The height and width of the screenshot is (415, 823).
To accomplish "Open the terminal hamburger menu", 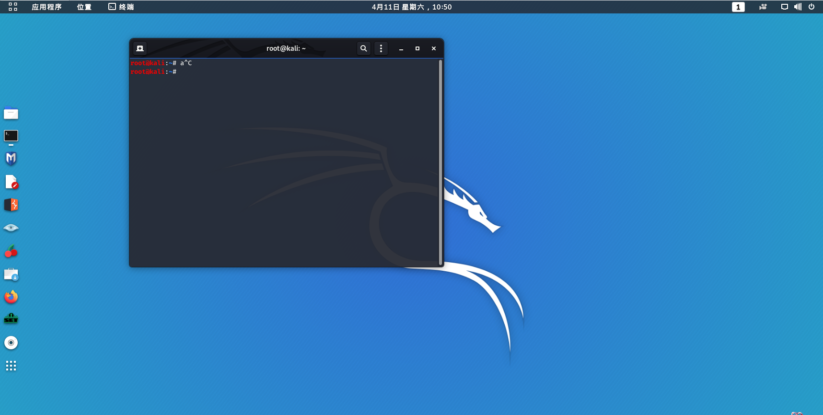I will point(381,48).
